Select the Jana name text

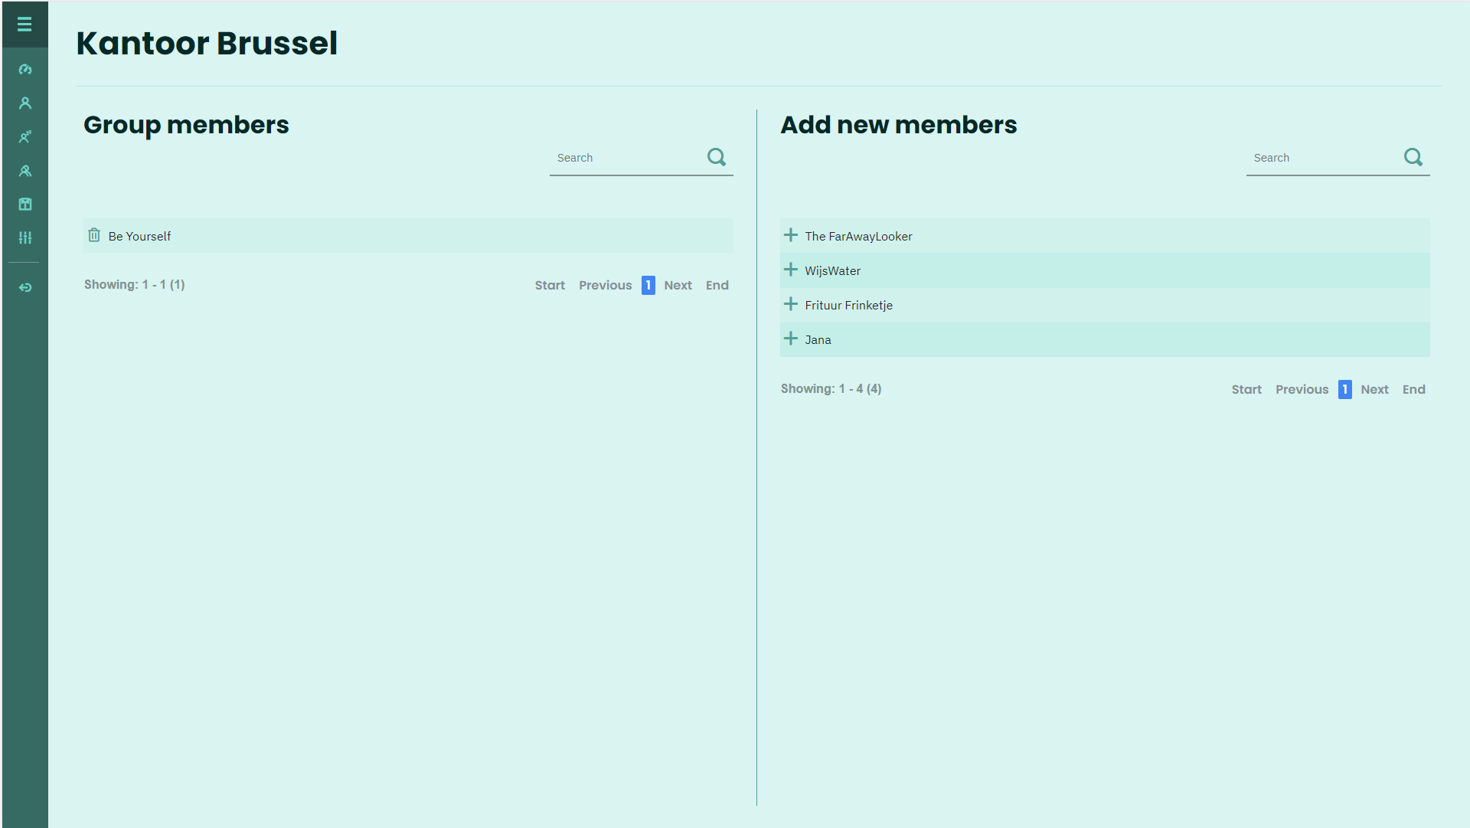click(818, 339)
